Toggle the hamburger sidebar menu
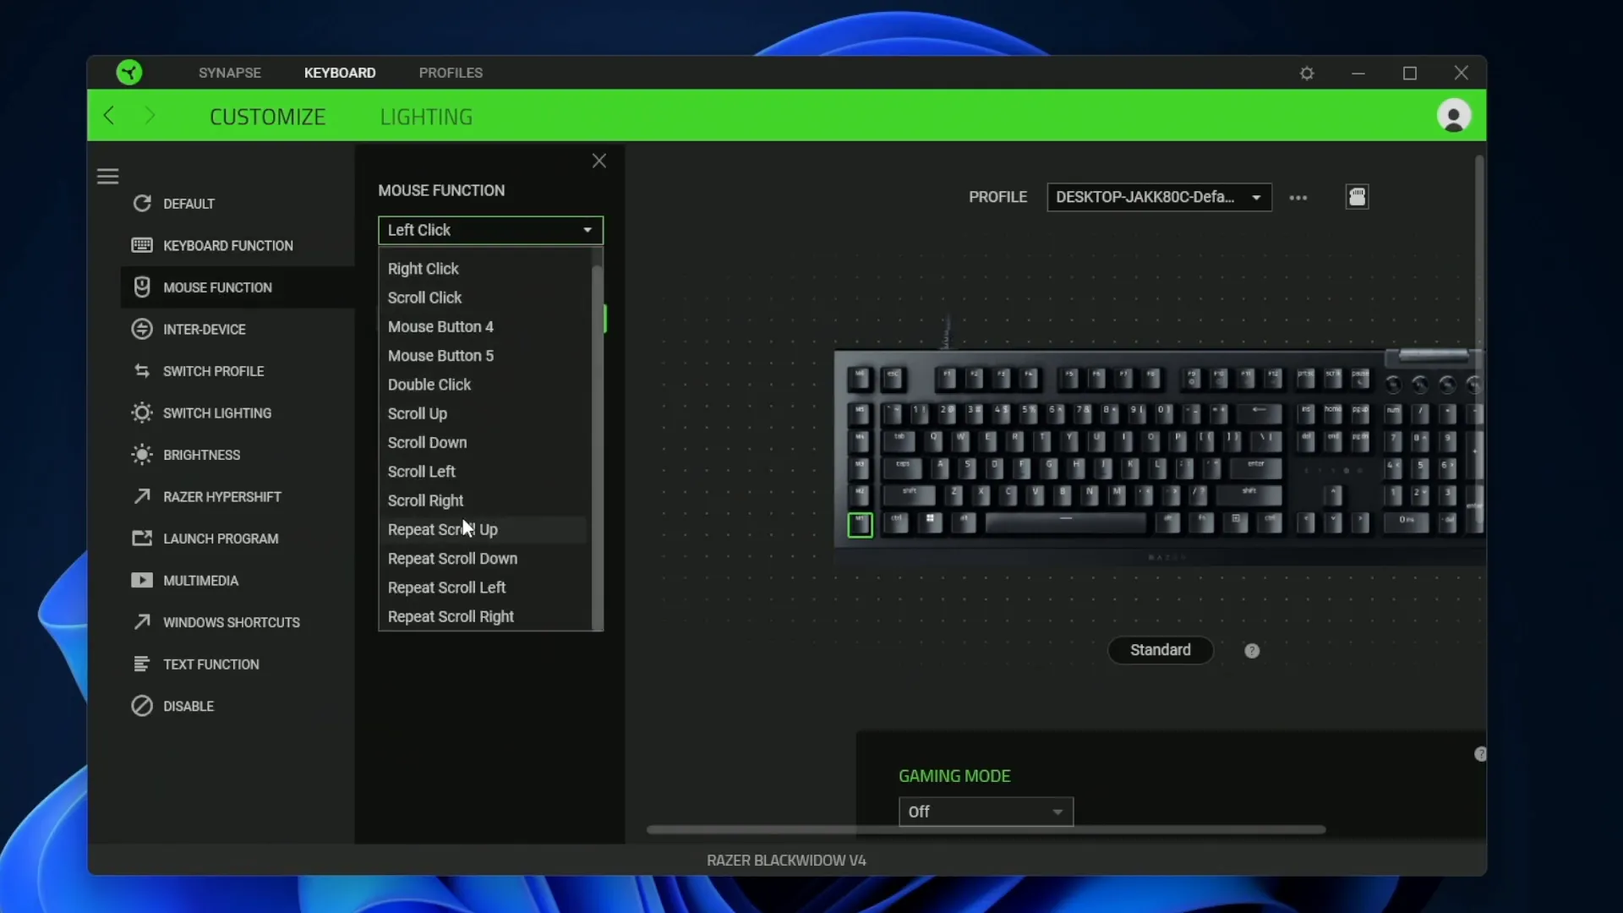This screenshot has height=913, width=1623. (x=107, y=176)
